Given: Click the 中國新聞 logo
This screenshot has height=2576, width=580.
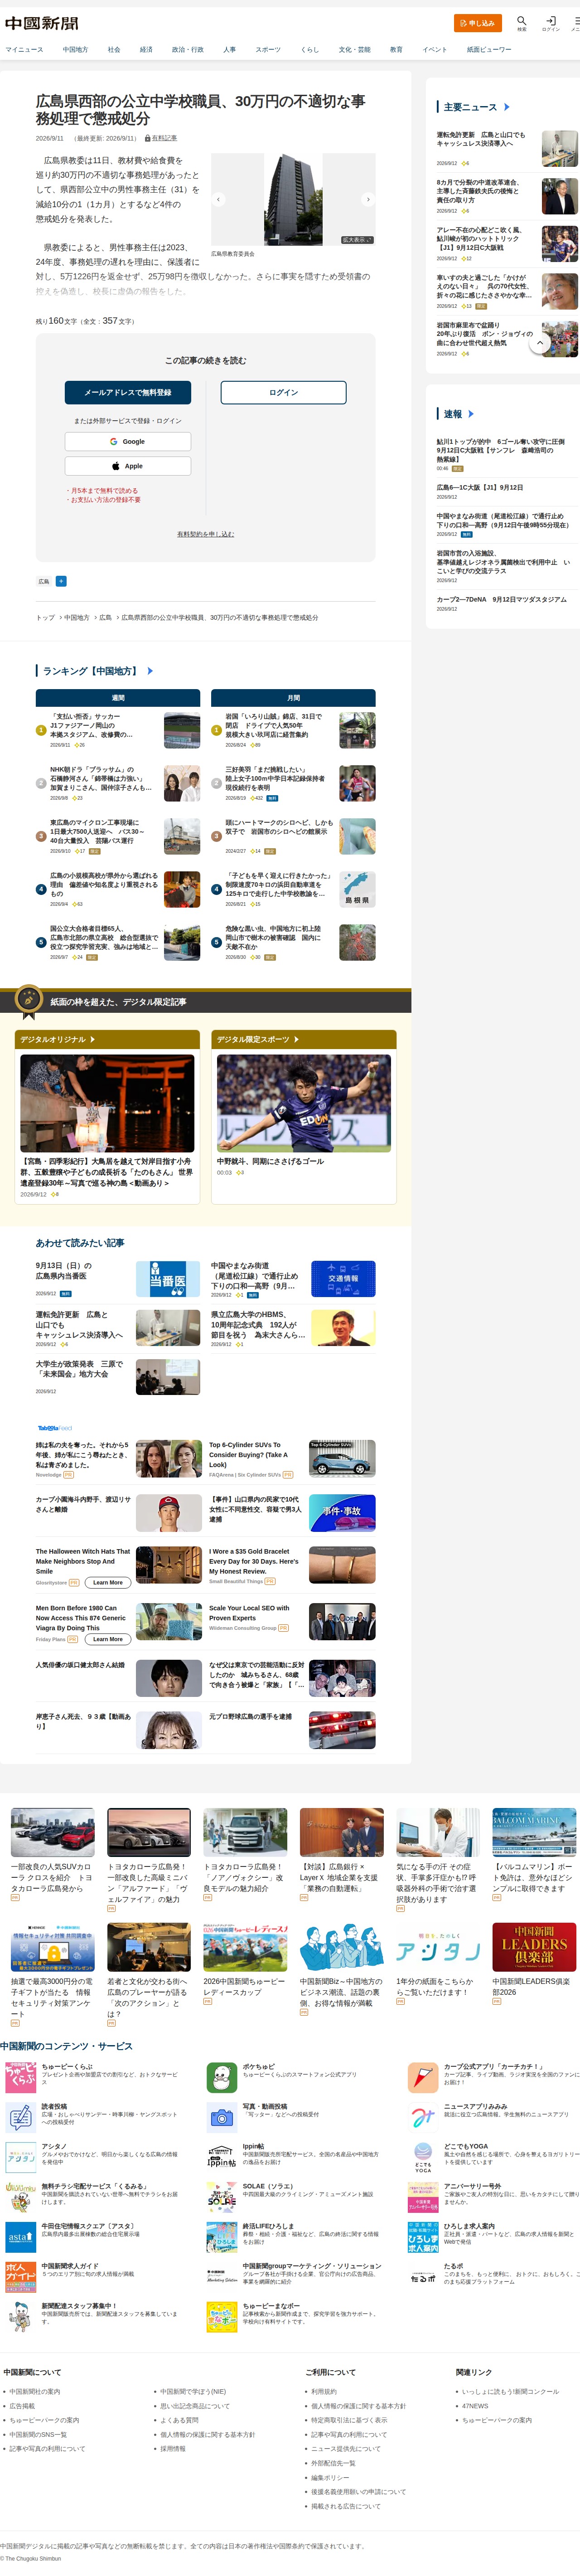Looking at the screenshot, I should [41, 23].
